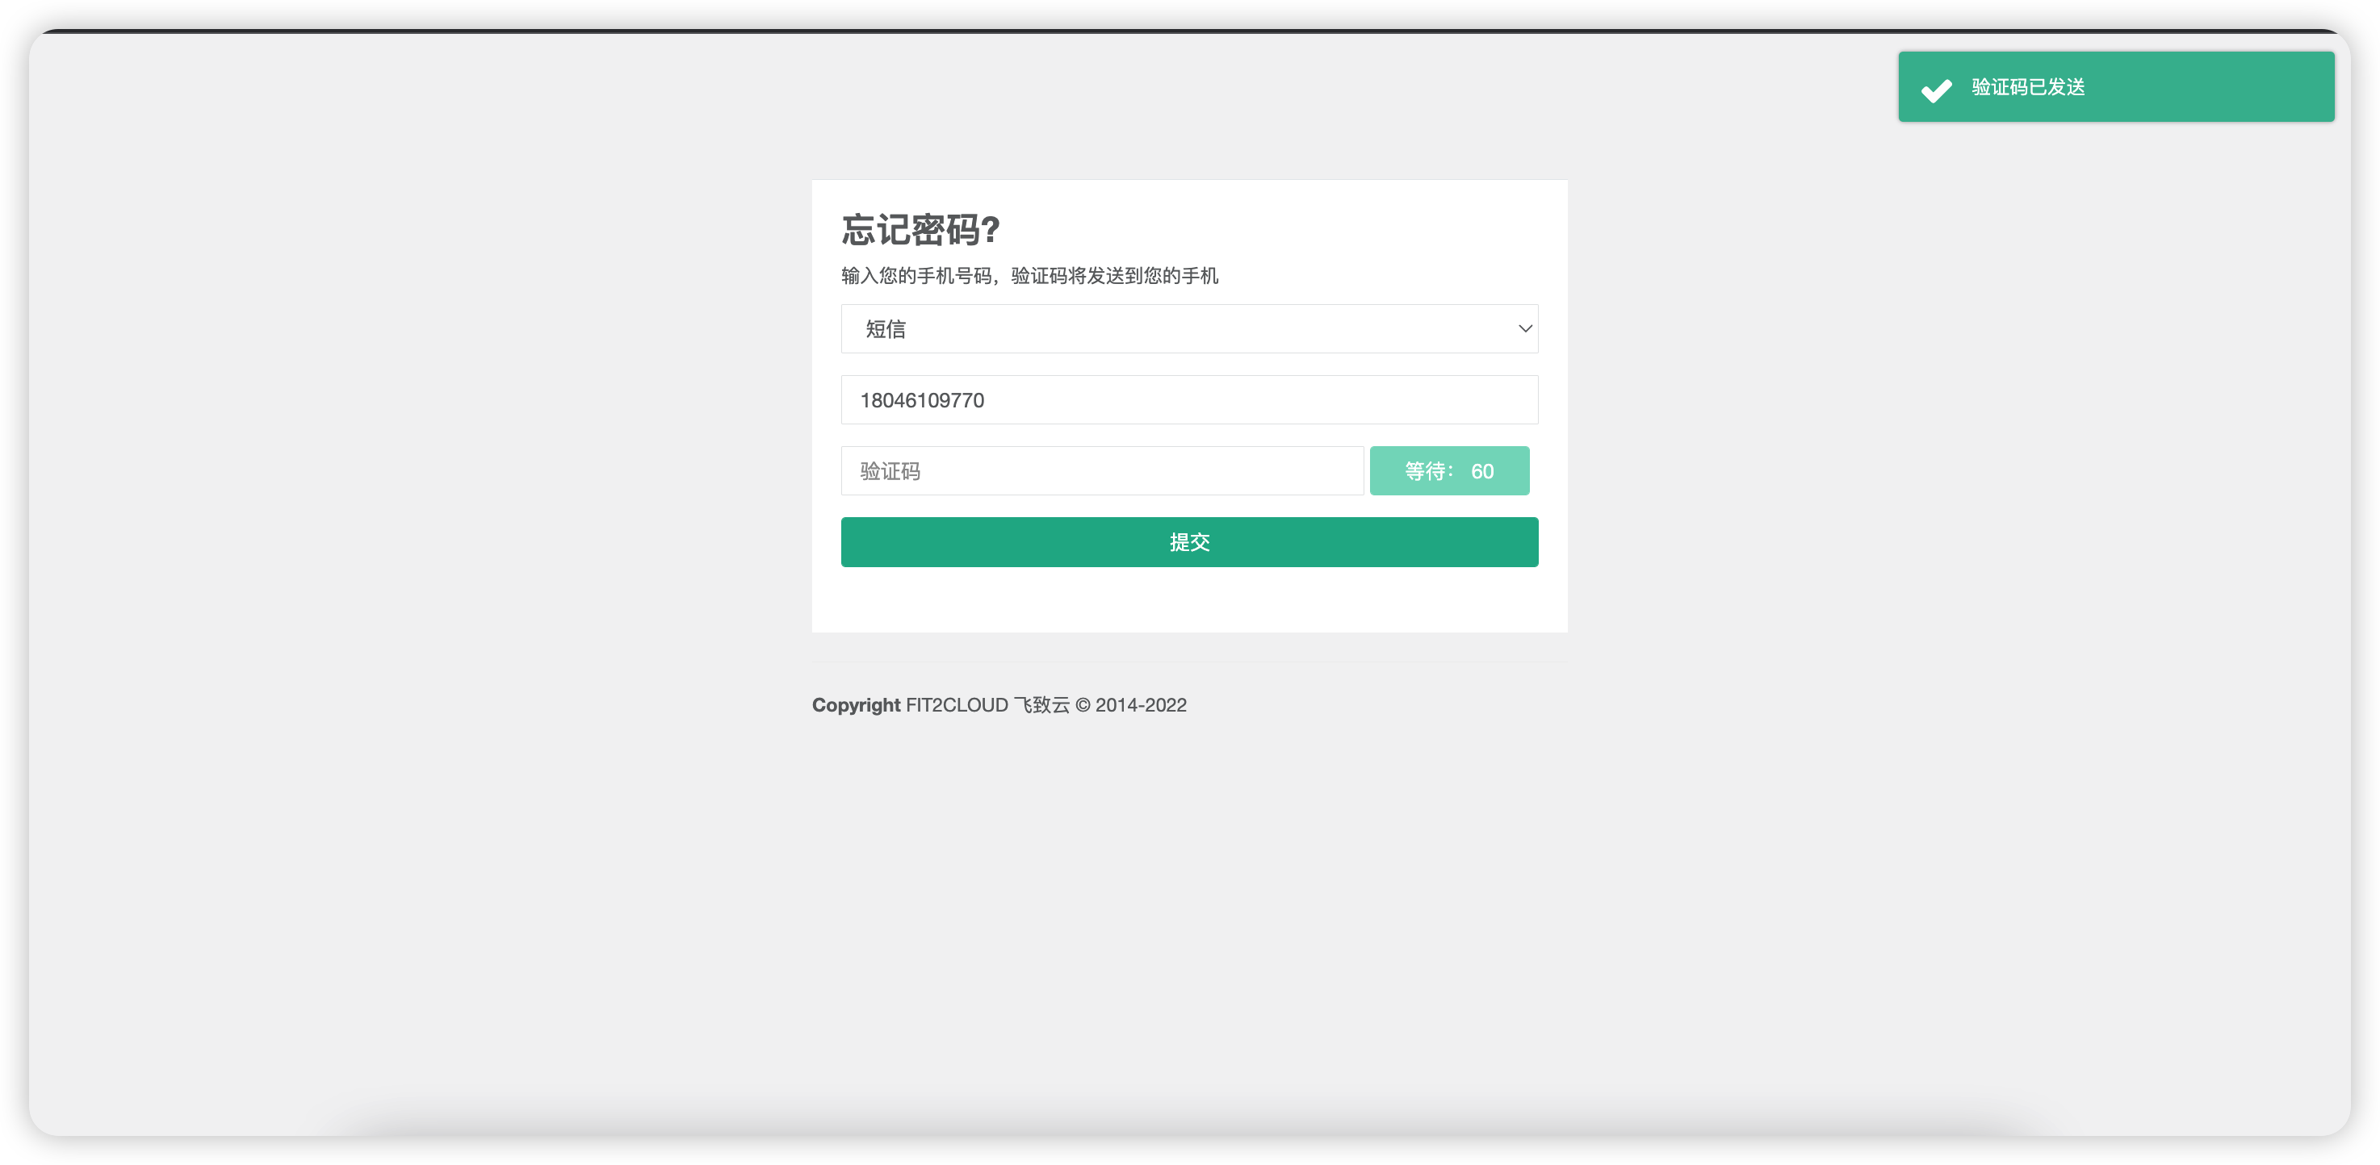Click the 等待: 60 countdown button

pos(1448,471)
